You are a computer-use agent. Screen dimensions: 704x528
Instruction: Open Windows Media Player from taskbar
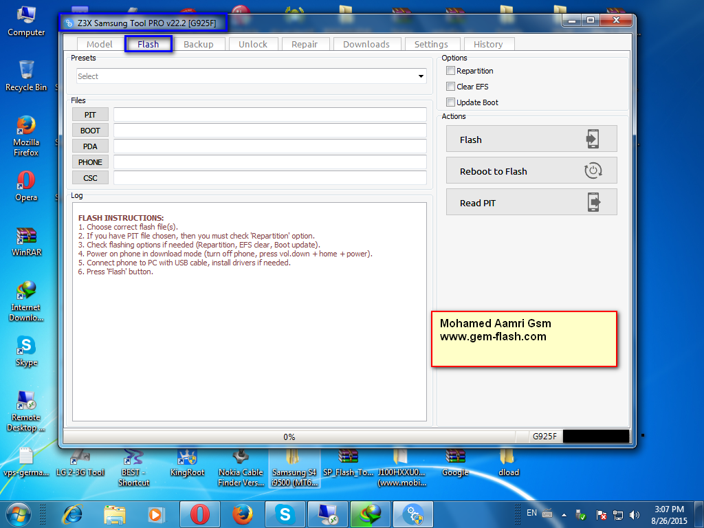pos(156,514)
